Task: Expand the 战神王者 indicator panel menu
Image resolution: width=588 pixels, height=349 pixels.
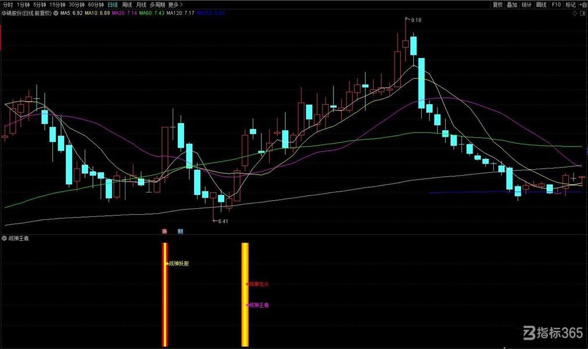Action: pos(4,238)
